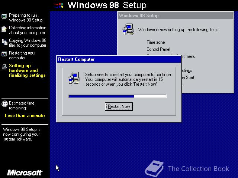The width and height of the screenshot is (238, 178).
Task: Click the estimated time clock icon
Action: pyautogui.click(x=4, y=104)
